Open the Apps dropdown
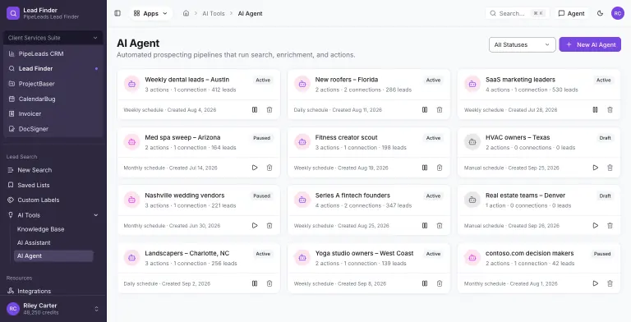Viewport: 631px width, 322px height. tap(150, 13)
